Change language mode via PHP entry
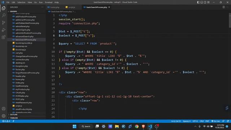The height and width of the screenshot is (130, 231). click(207, 121)
